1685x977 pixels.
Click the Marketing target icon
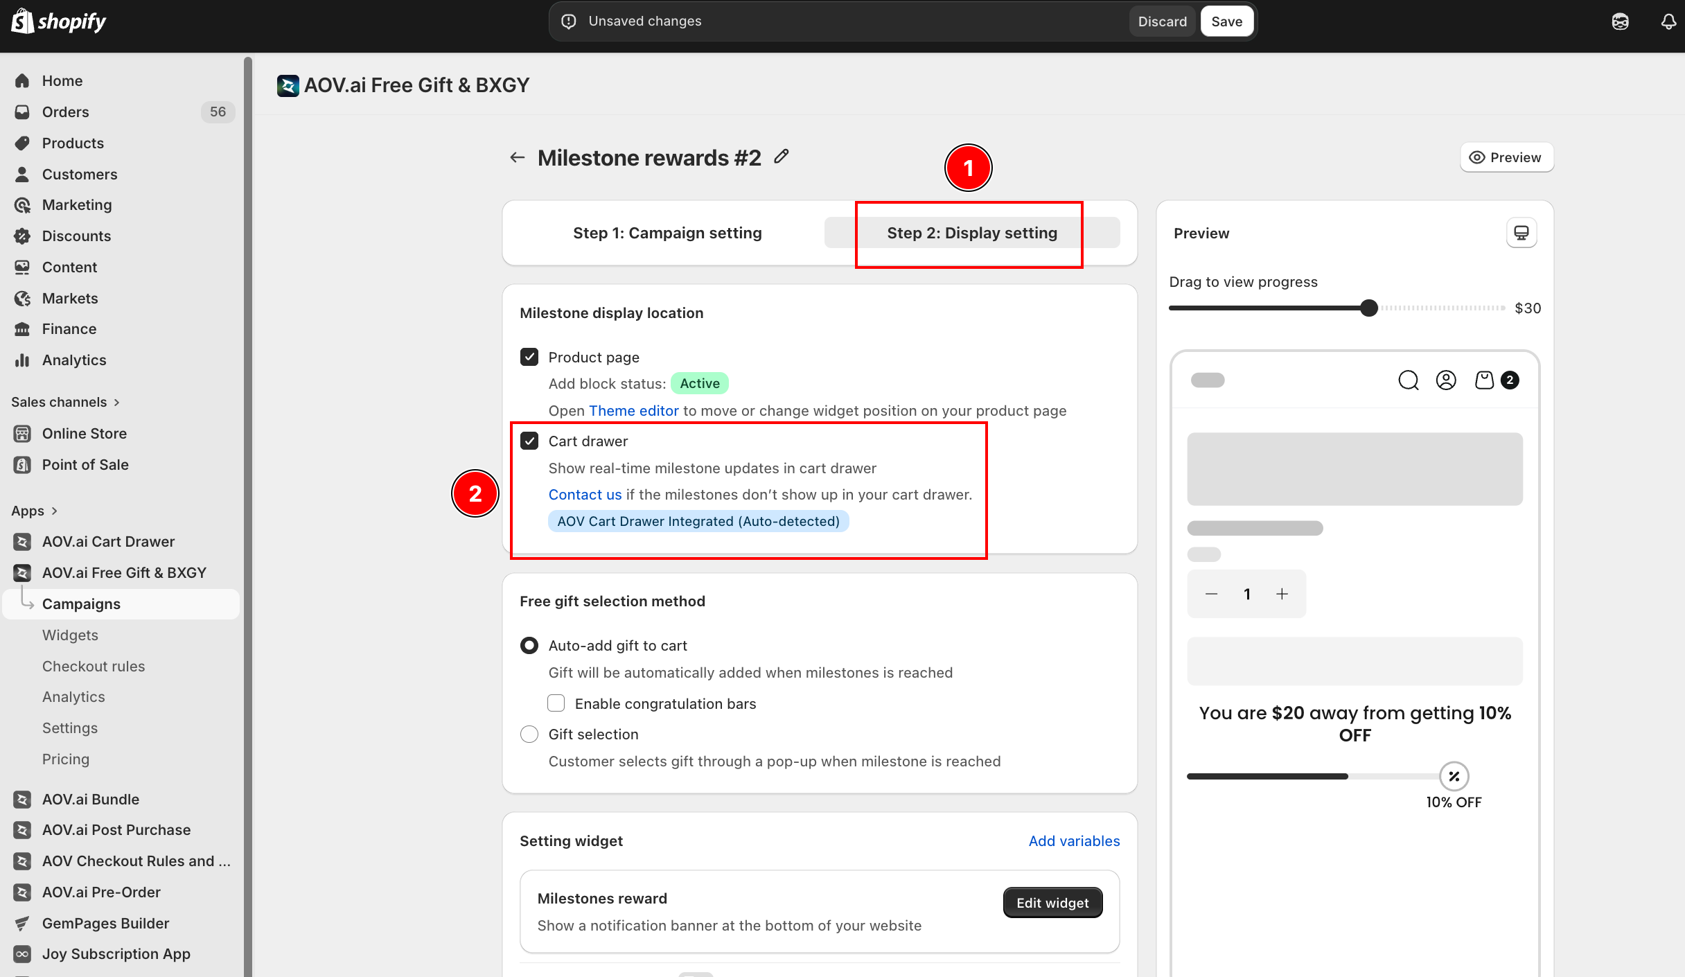coord(22,205)
